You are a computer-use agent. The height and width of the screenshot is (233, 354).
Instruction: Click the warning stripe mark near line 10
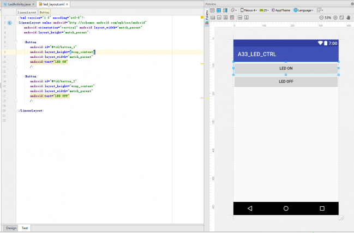pyautogui.click(x=202, y=64)
